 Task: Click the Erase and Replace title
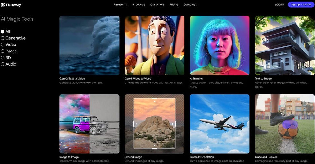pyautogui.click(x=266, y=157)
